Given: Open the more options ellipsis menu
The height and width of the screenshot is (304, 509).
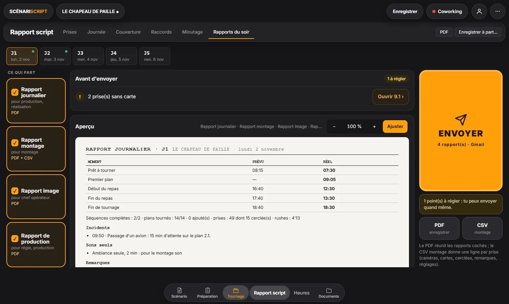Looking at the screenshot, I should click(x=497, y=11).
